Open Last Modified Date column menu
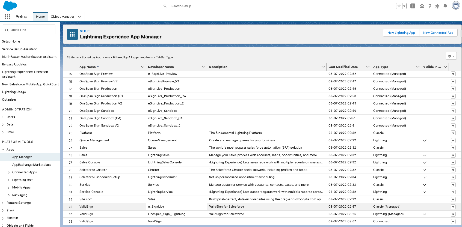 point(368,67)
